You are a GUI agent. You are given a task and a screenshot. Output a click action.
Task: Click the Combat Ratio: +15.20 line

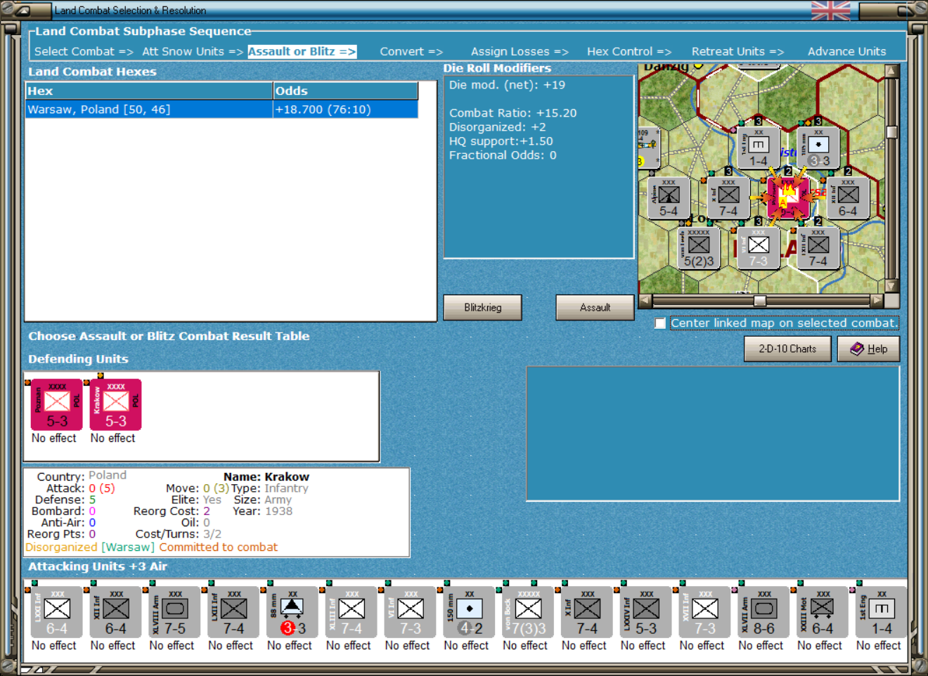pyautogui.click(x=513, y=113)
